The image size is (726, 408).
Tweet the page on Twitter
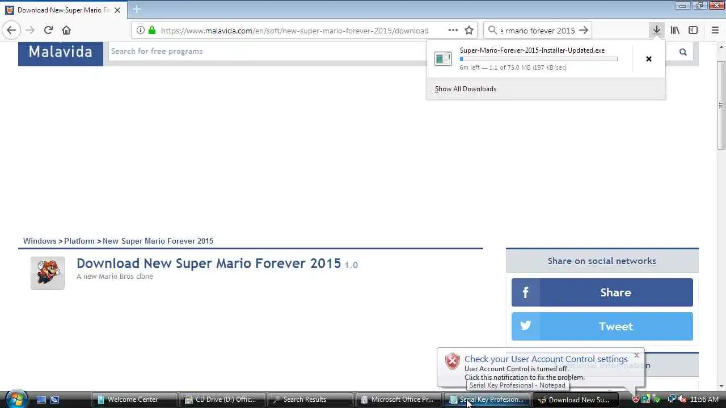[602, 326]
